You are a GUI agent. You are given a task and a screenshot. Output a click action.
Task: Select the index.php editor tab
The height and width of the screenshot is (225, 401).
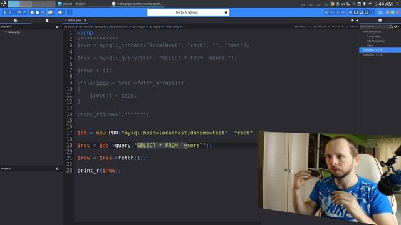(75, 20)
